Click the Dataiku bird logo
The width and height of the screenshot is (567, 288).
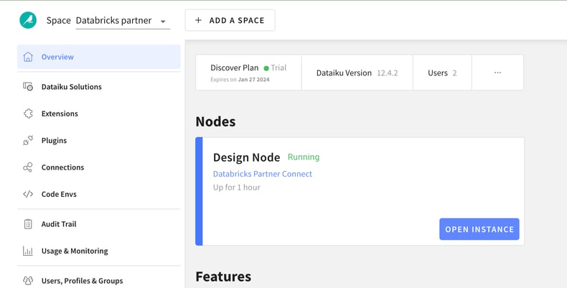(28, 20)
